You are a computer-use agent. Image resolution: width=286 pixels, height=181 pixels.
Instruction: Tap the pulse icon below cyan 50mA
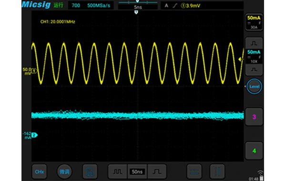(x=254, y=70)
